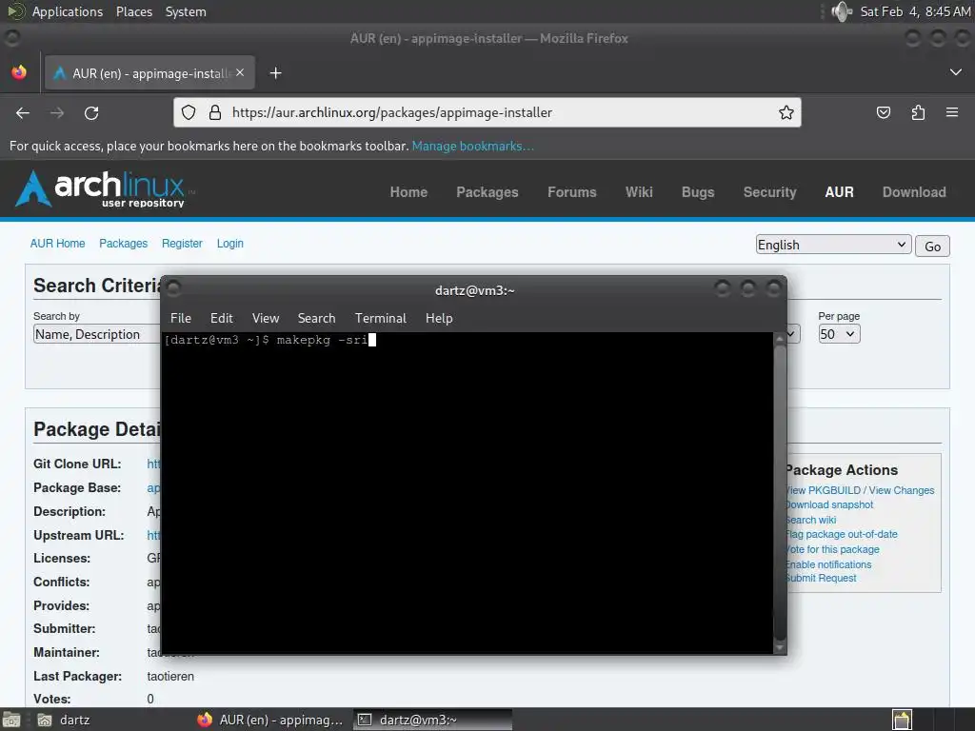
Task: Open terminal File menu
Action: [181, 318]
